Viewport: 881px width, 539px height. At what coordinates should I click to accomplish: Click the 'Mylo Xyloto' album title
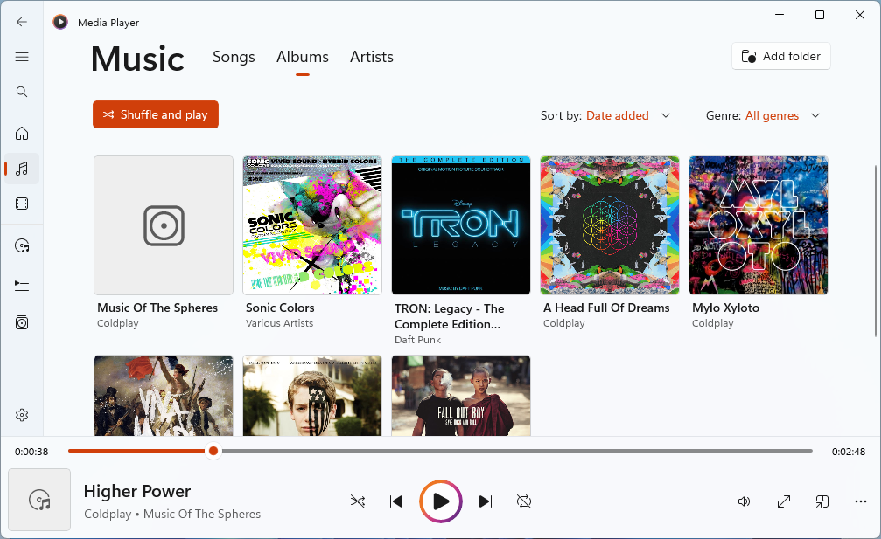[725, 308]
